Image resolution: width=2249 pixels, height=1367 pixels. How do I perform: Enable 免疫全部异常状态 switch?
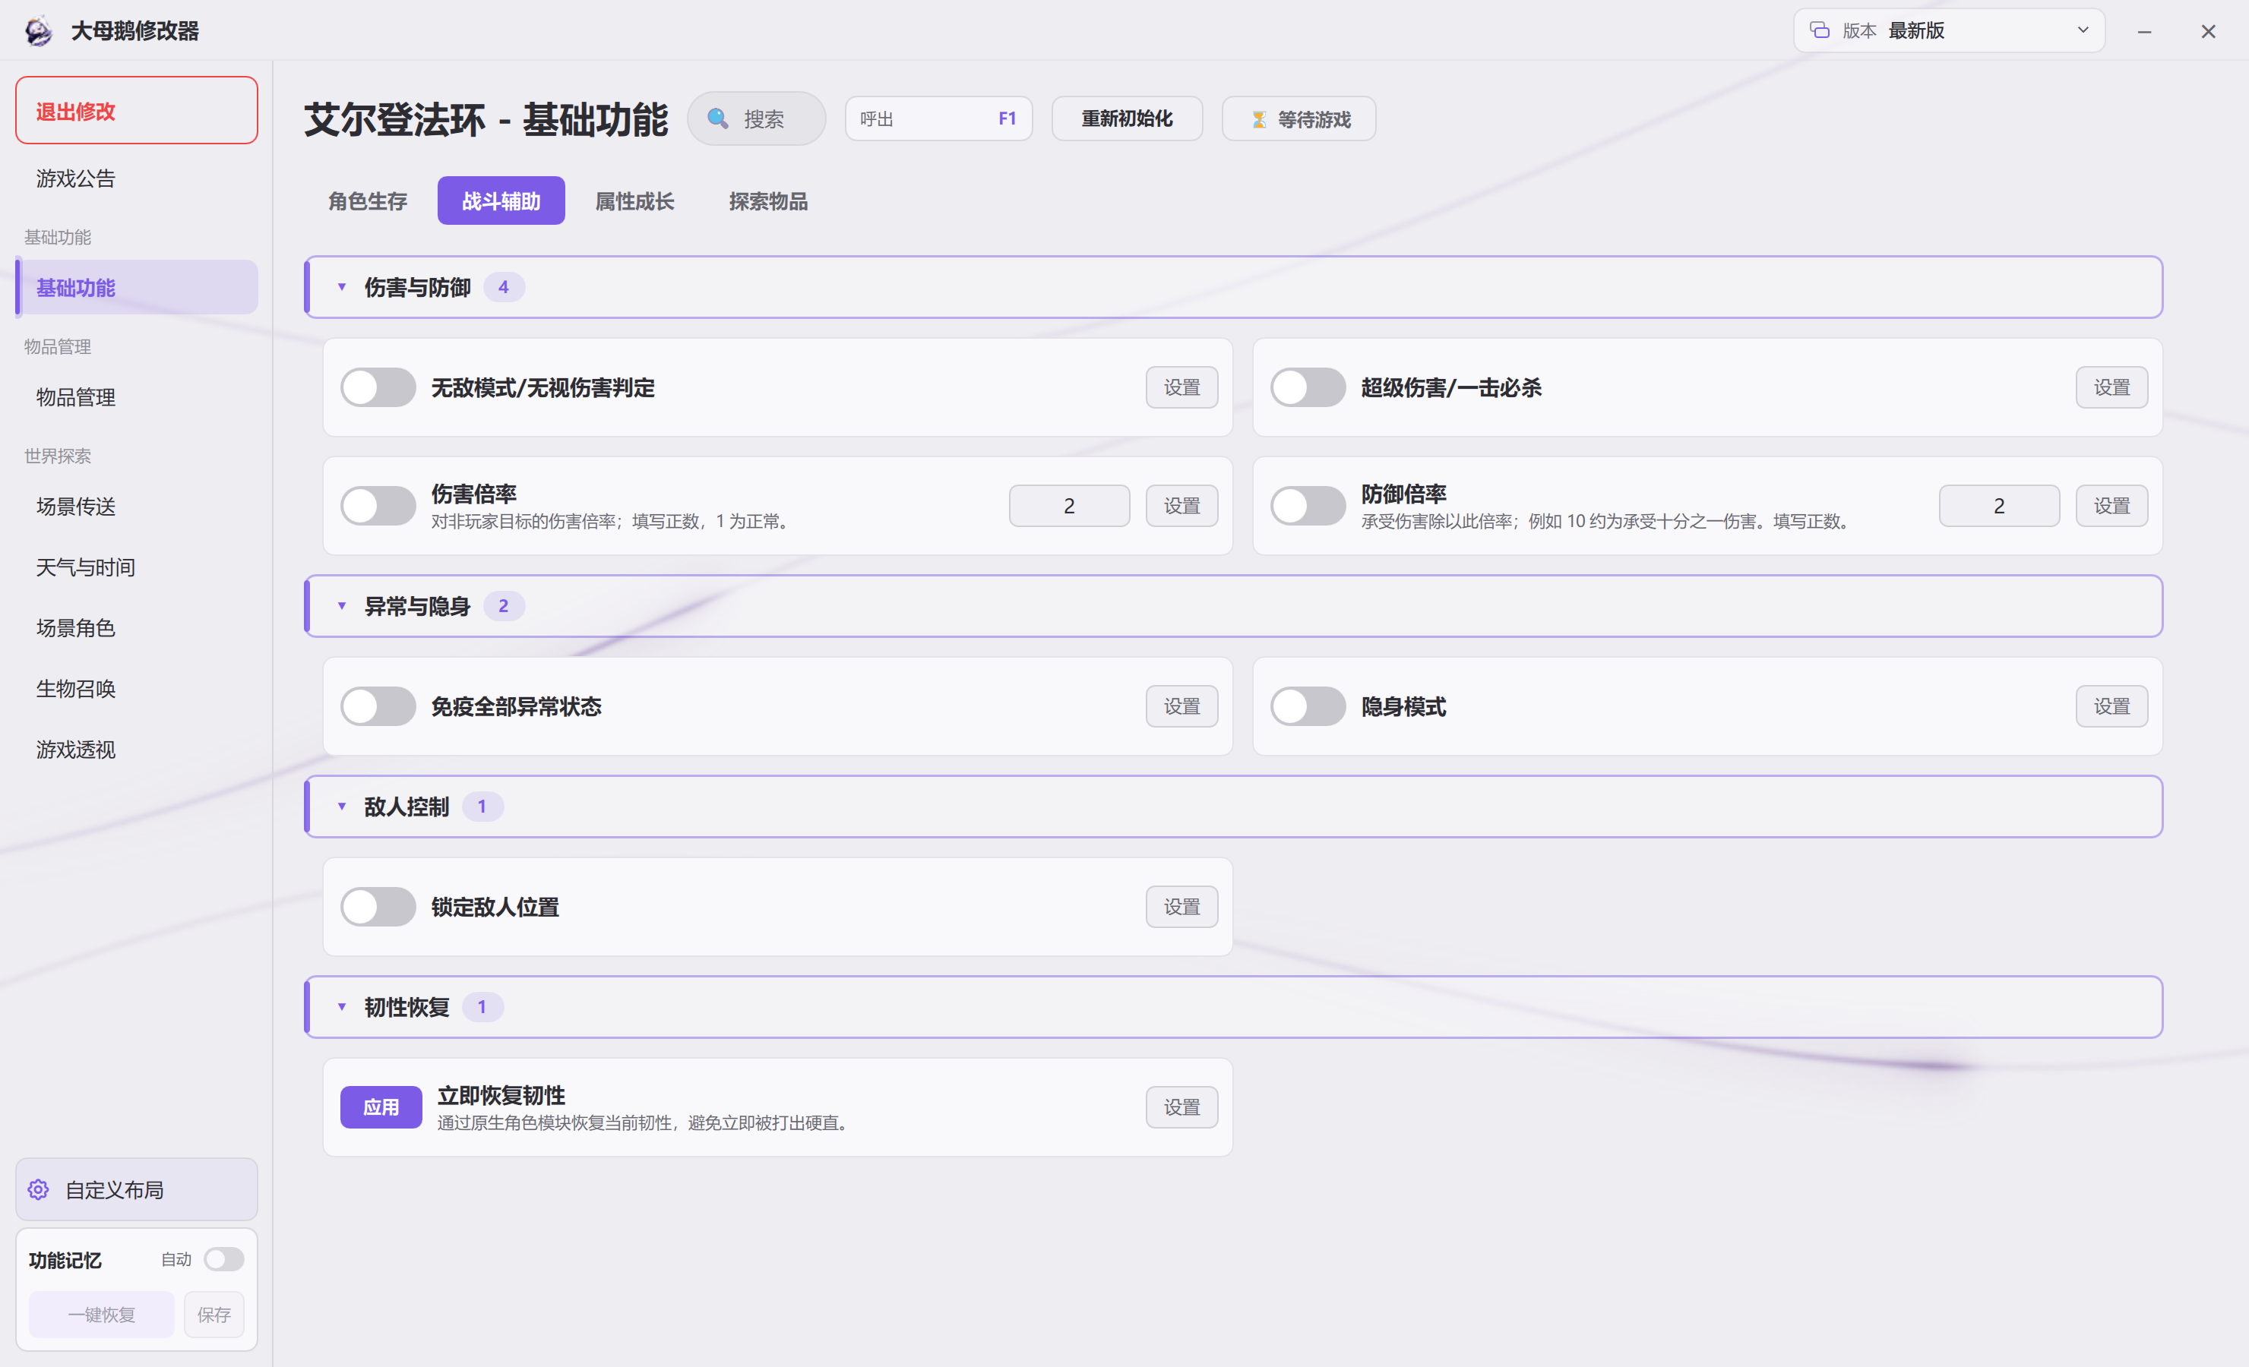coord(378,706)
